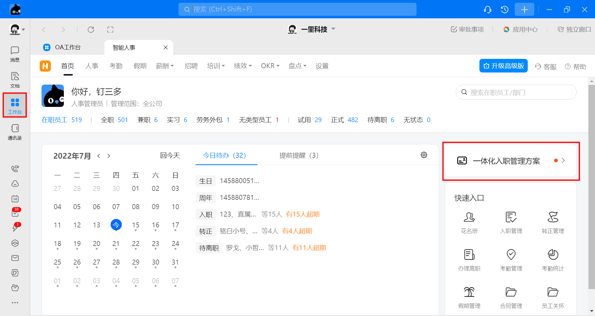The height and width of the screenshot is (316, 595).
Task: Click the 升级高级版 upgrade button
Action: coord(503,66)
